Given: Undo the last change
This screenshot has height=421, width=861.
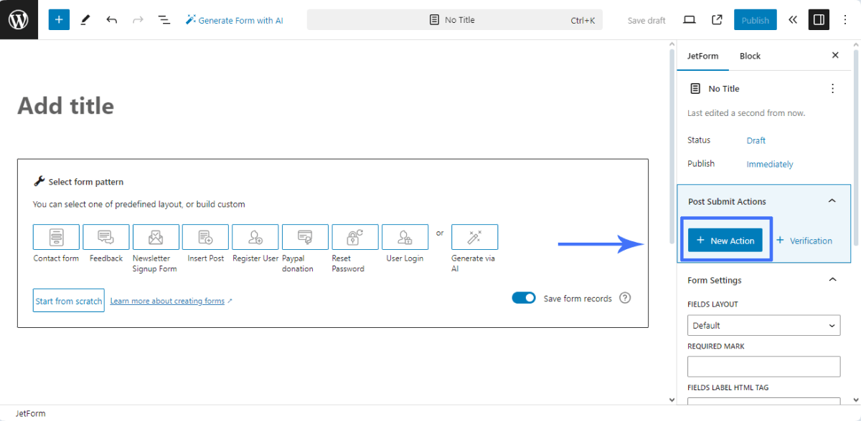Looking at the screenshot, I should pos(112,19).
